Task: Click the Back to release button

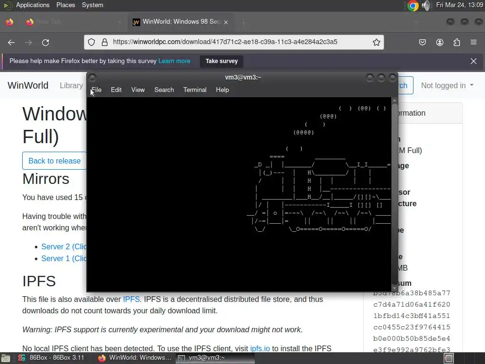Action: click(54, 161)
